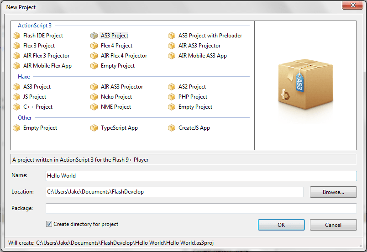Click the NME Project label
The image size is (367, 252).
(x=116, y=107)
